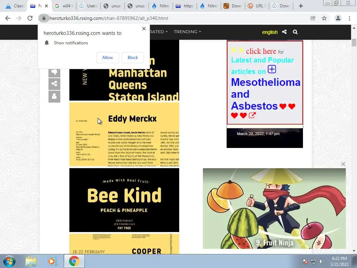Open a new tab with the plus button

click(x=301, y=6)
